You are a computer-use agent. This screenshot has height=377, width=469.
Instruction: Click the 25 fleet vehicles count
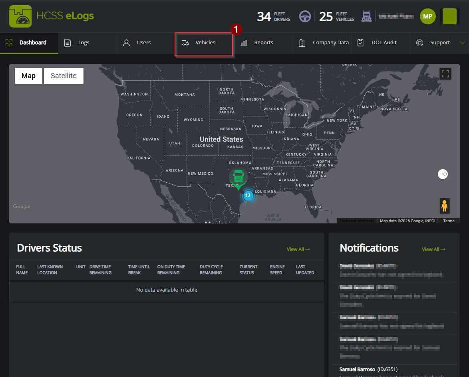(326, 16)
